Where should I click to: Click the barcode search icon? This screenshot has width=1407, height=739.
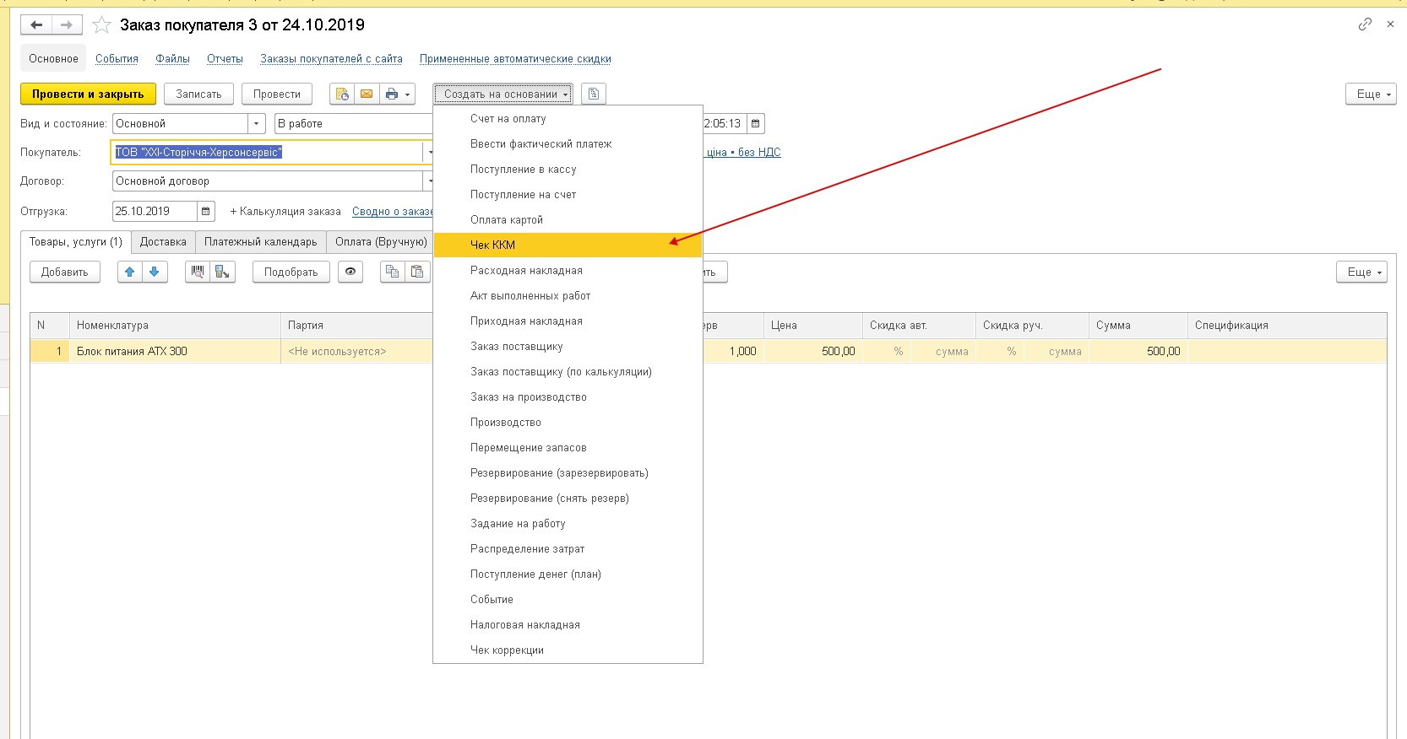click(x=198, y=272)
